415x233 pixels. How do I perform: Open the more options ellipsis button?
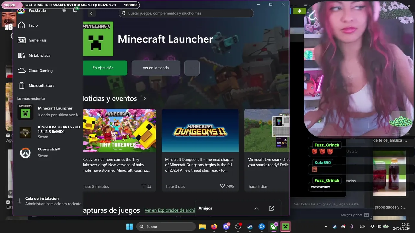point(192,68)
